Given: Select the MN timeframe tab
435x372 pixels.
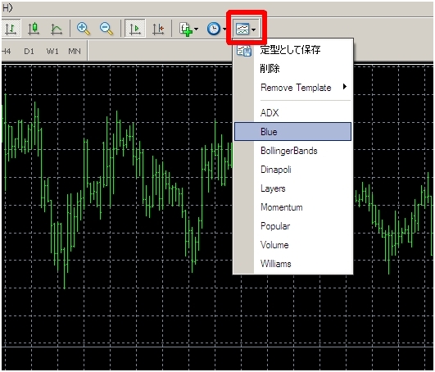Looking at the screenshot, I should point(75,52).
